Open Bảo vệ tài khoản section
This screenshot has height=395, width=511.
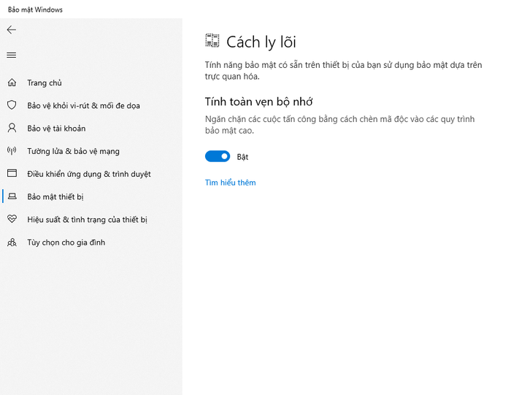(x=56, y=129)
